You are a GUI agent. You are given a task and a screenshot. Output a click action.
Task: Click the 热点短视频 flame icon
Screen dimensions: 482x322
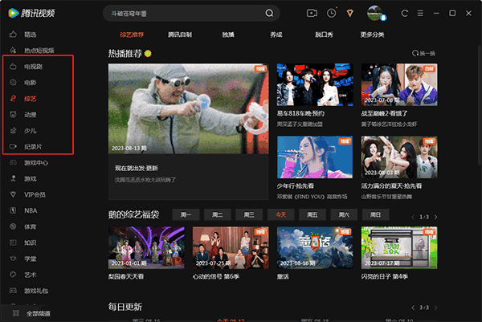click(x=13, y=50)
